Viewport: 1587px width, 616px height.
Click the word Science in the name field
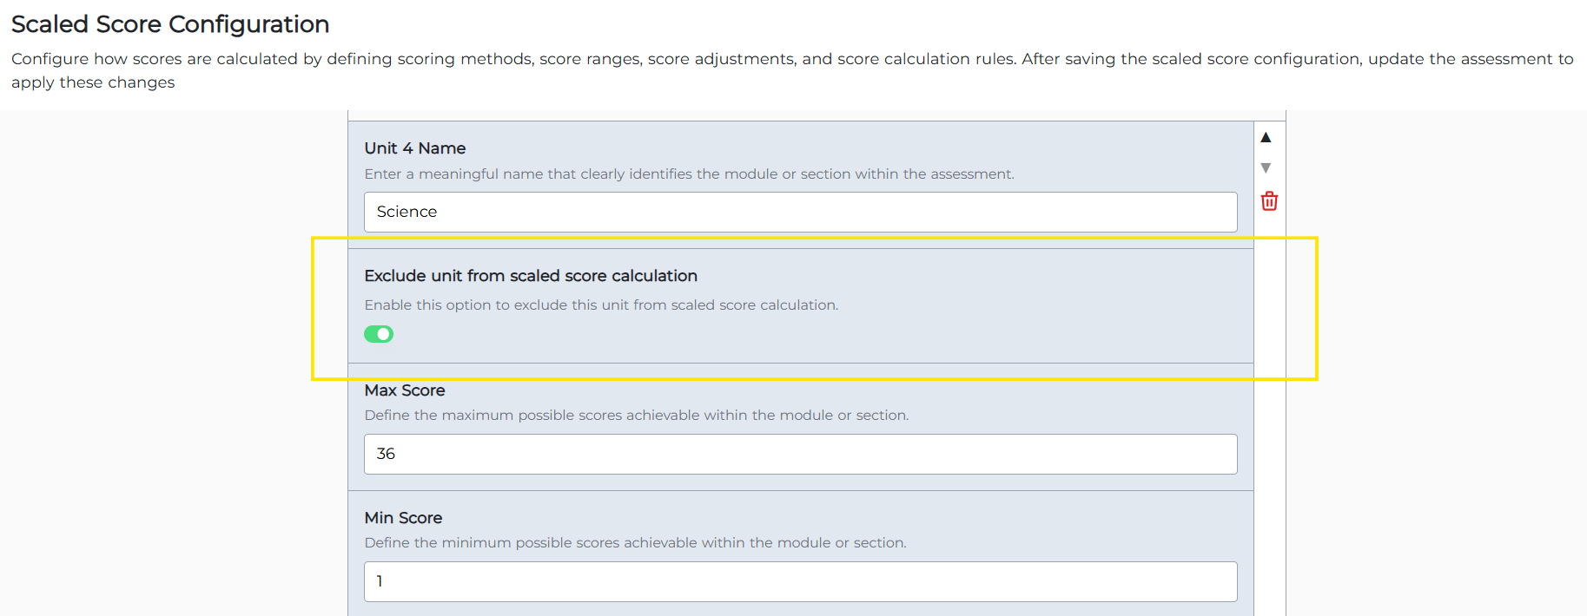pyautogui.click(x=407, y=212)
